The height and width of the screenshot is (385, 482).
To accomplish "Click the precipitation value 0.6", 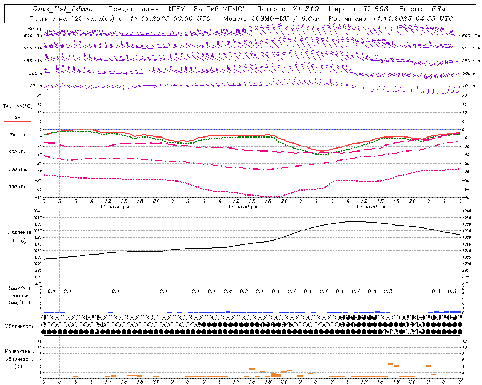I will (436, 291).
